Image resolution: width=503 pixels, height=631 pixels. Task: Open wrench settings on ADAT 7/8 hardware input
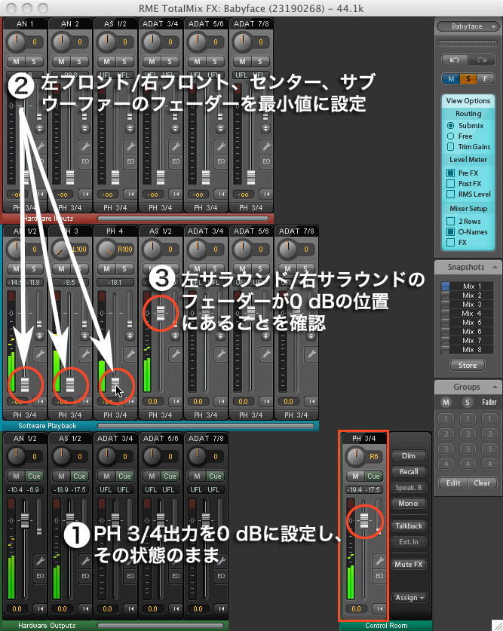pos(267,145)
